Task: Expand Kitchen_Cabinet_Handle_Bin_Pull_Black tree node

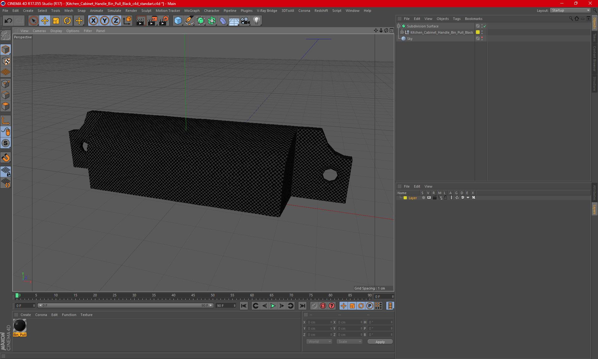Action: click(402, 32)
